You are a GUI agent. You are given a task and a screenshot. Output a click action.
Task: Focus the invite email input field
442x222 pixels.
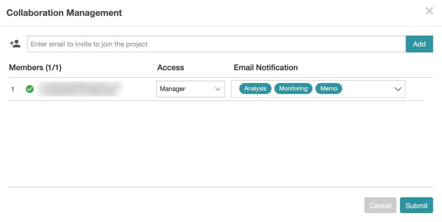(217, 44)
